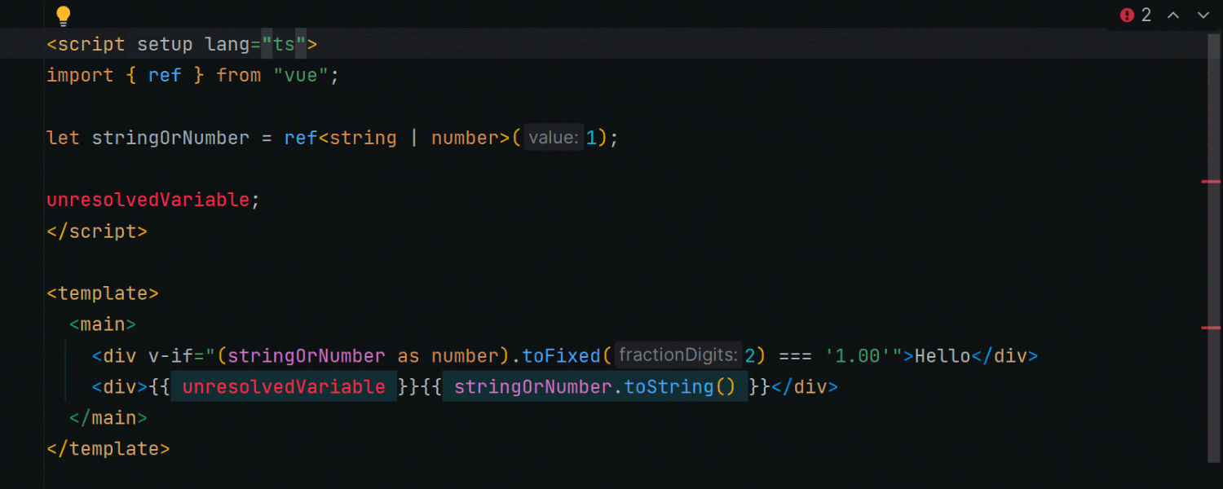This screenshot has width=1223, height=489.
Task: Click the fractionDigits inlay hint parameter
Action: coord(678,355)
